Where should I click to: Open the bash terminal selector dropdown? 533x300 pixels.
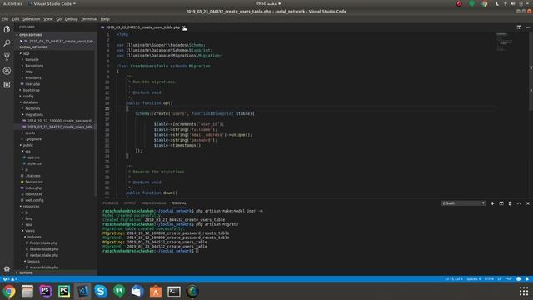point(463,203)
